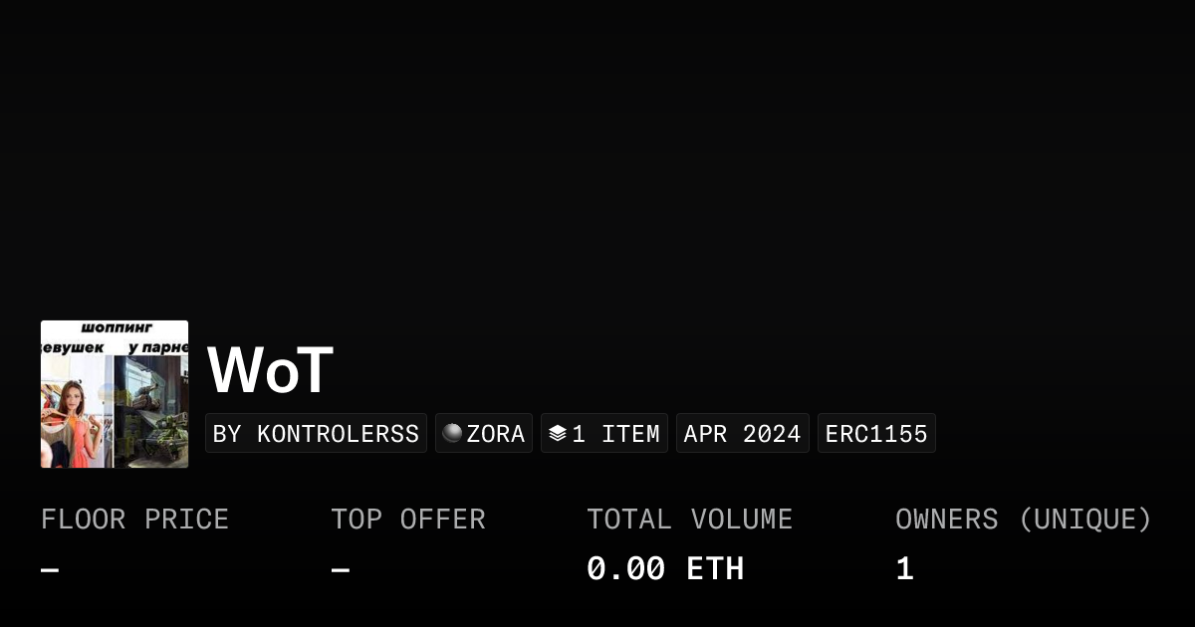Click the TOTAL VOLUME label

pos(689,520)
